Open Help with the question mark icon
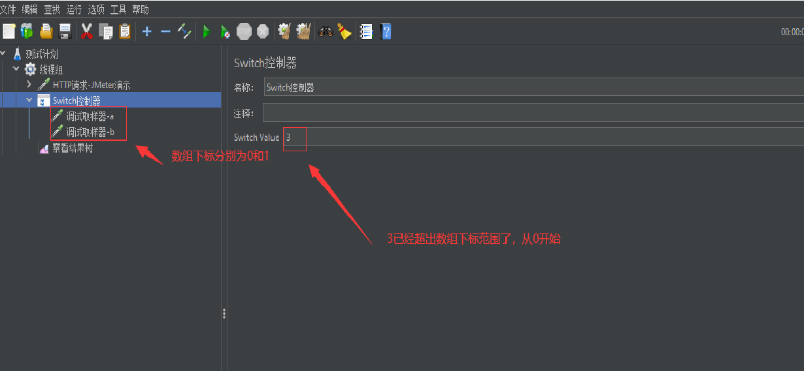The height and width of the screenshot is (371, 804). click(386, 31)
